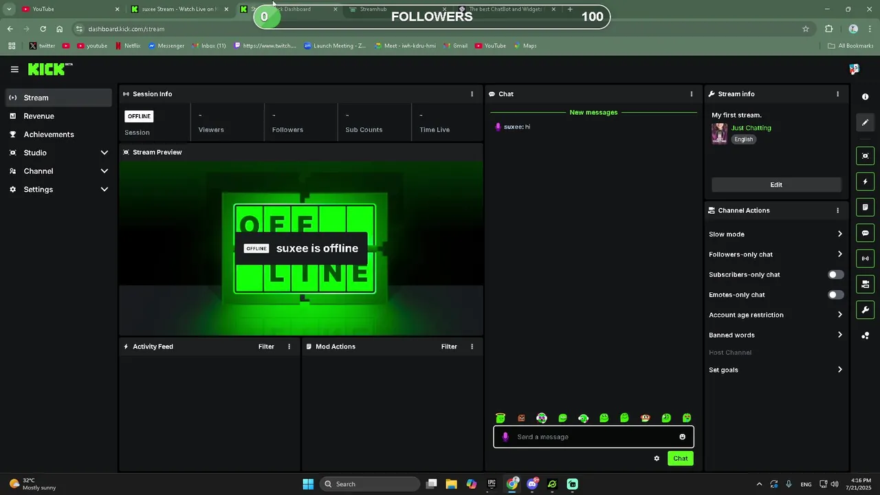Screen dimensions: 880x495
Task: Click the pencil edit icon in right sidebar
Action: click(x=865, y=122)
